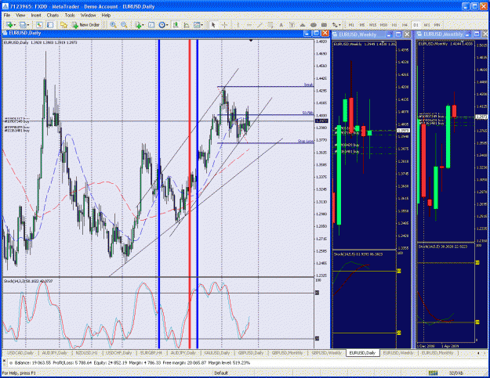
Task: Open the Help menu
Action: pos(106,16)
